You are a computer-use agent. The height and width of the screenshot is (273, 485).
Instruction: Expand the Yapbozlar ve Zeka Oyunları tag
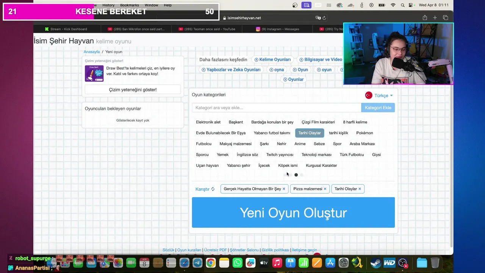pyautogui.click(x=231, y=70)
